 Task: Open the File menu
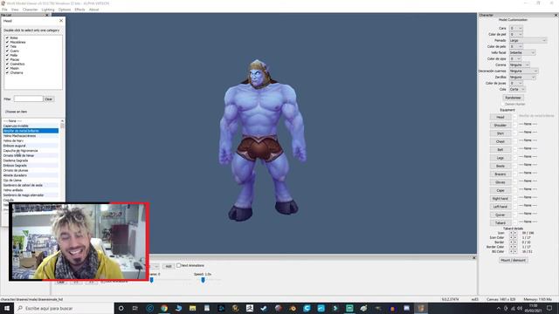(x=4, y=10)
